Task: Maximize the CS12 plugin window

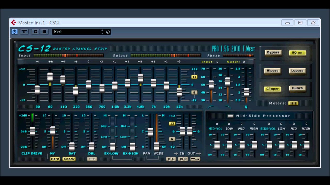Action: [x=300, y=23]
